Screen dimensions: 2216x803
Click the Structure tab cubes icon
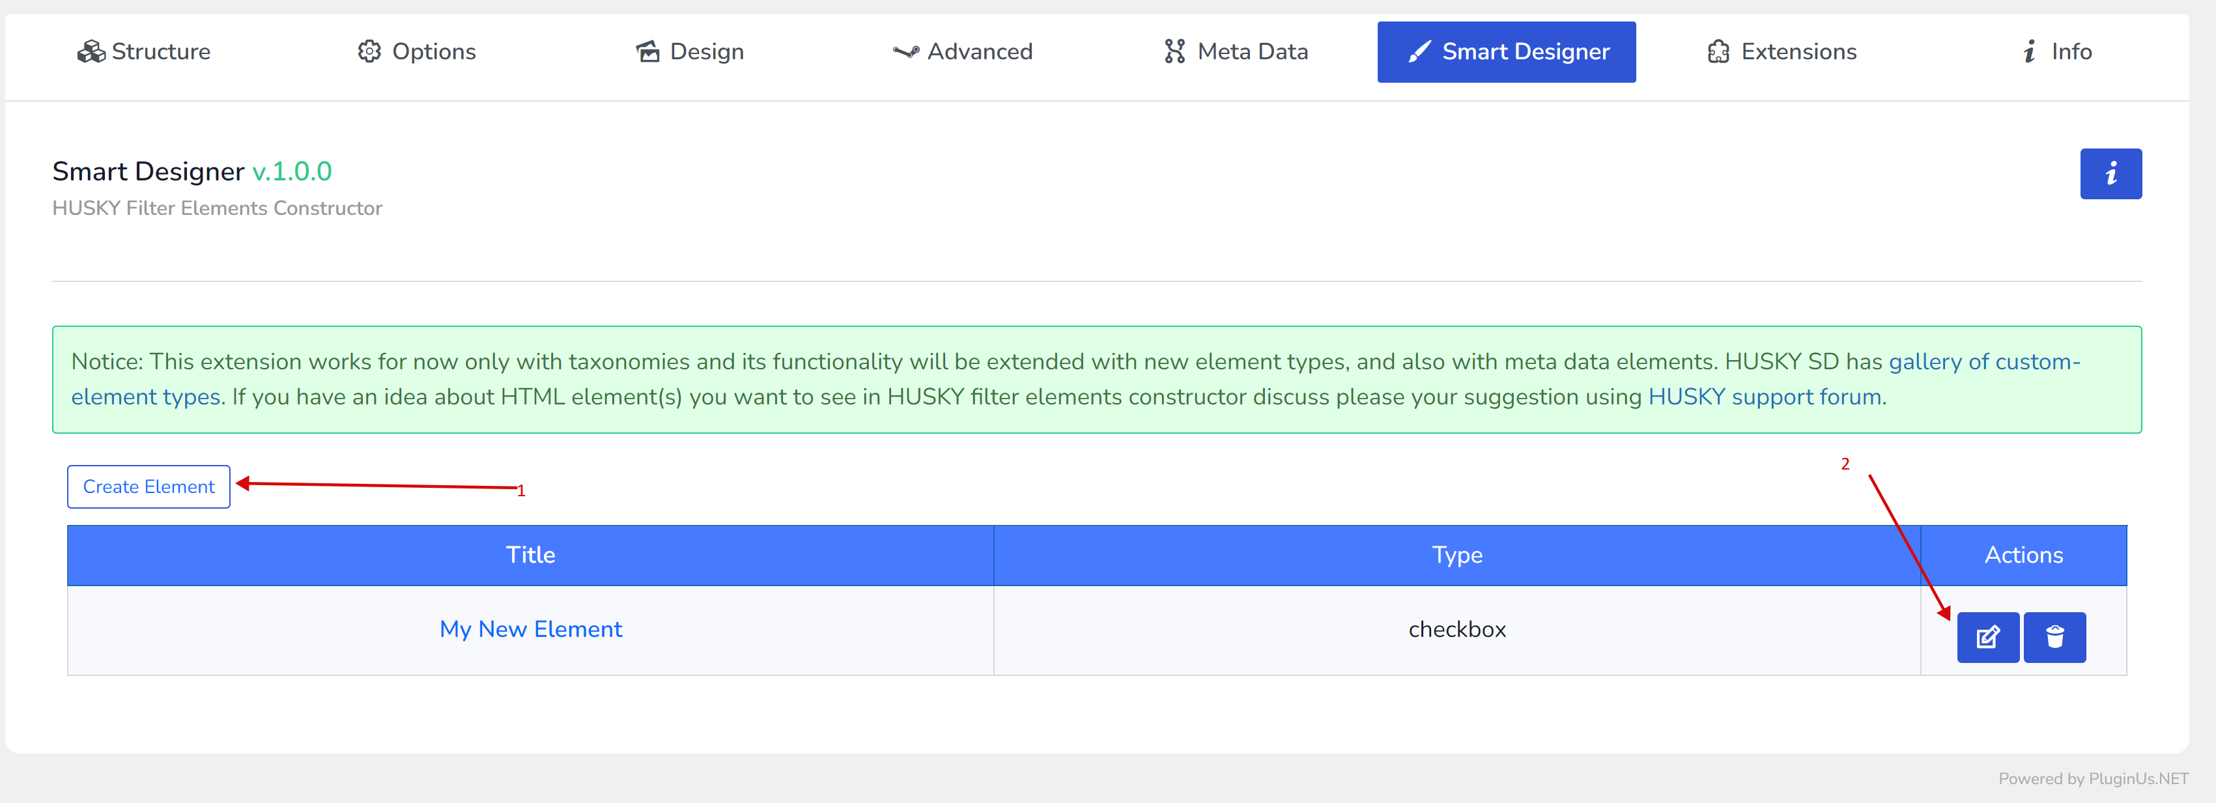91,51
